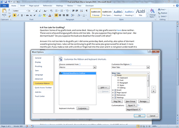Viewport: 179px width, 128px height.
Task: Open the Import/Export dropdown button
Action: coord(133,109)
